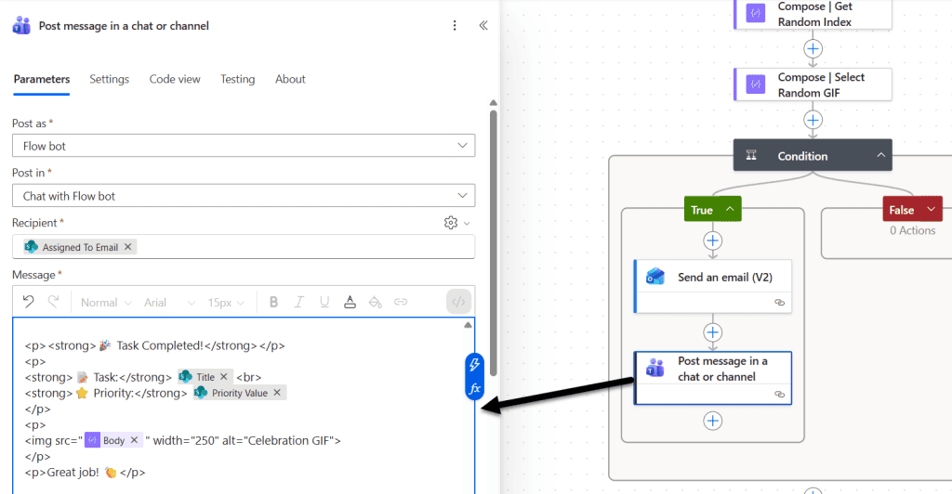Screen dimensions: 952x494
Task: Add step at top of True branch
Action: pyautogui.click(x=713, y=240)
